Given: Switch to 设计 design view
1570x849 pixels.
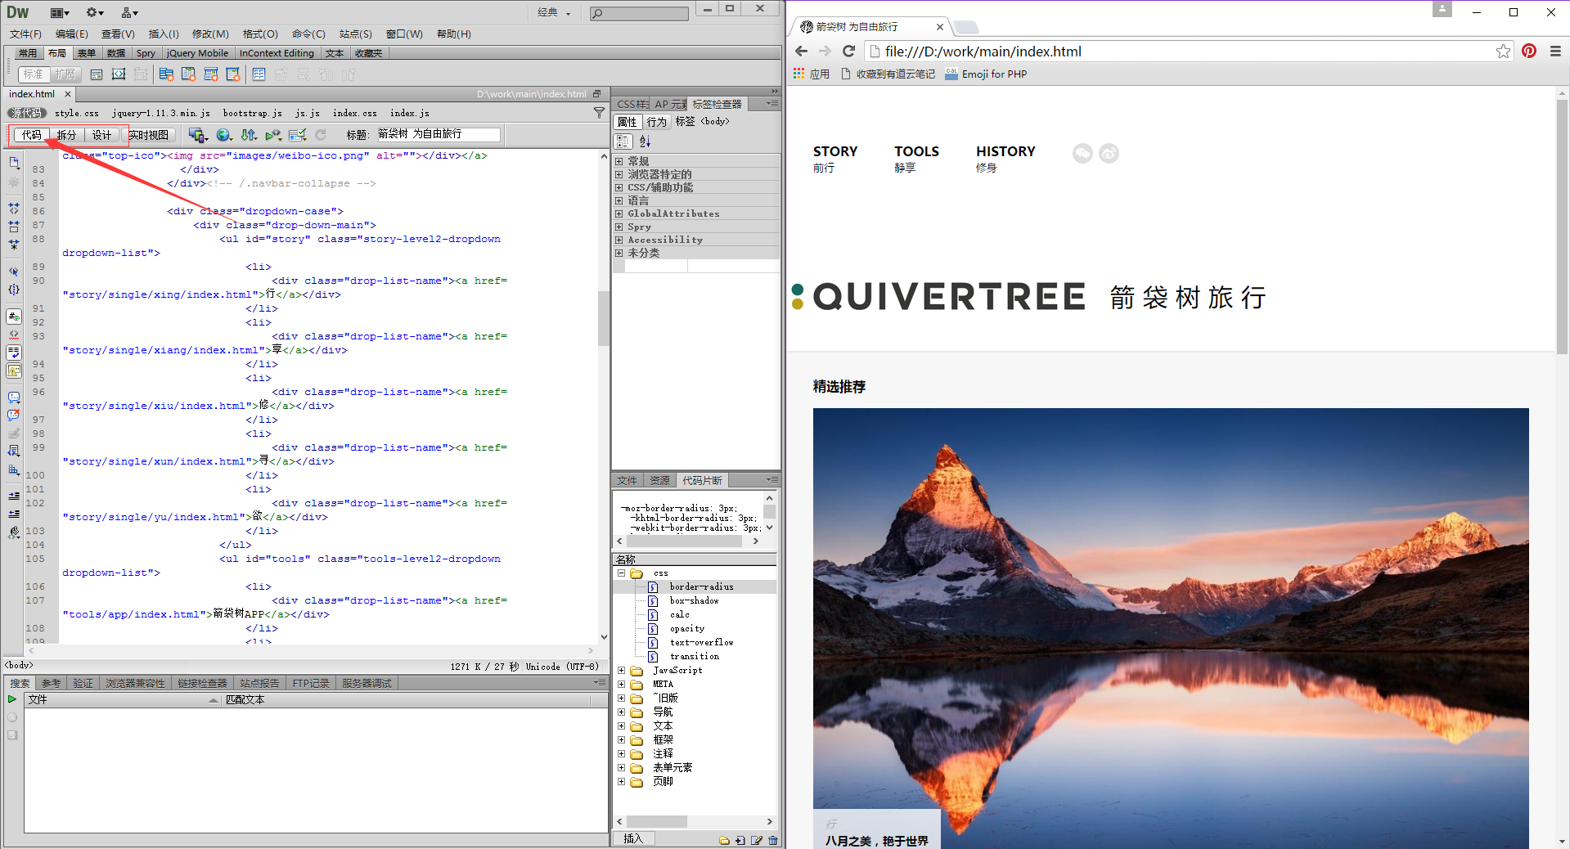Looking at the screenshot, I should pos(101,135).
